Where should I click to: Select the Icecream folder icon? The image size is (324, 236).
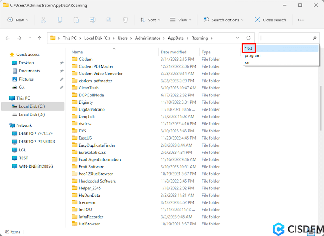[x=75, y=202]
